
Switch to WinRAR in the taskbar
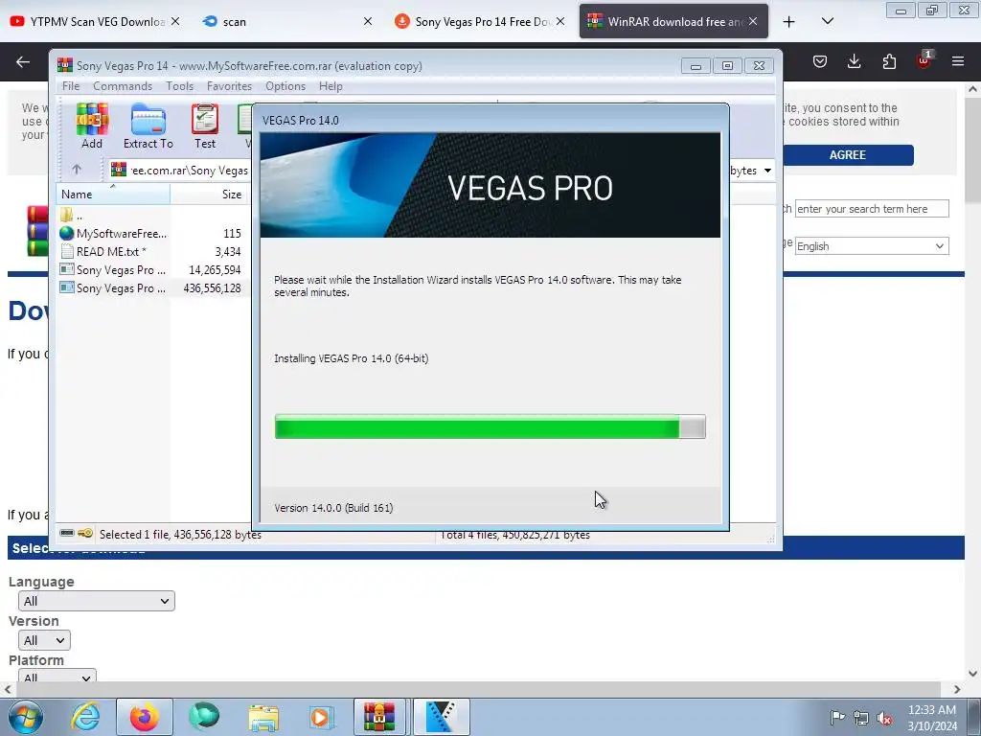coord(379,717)
